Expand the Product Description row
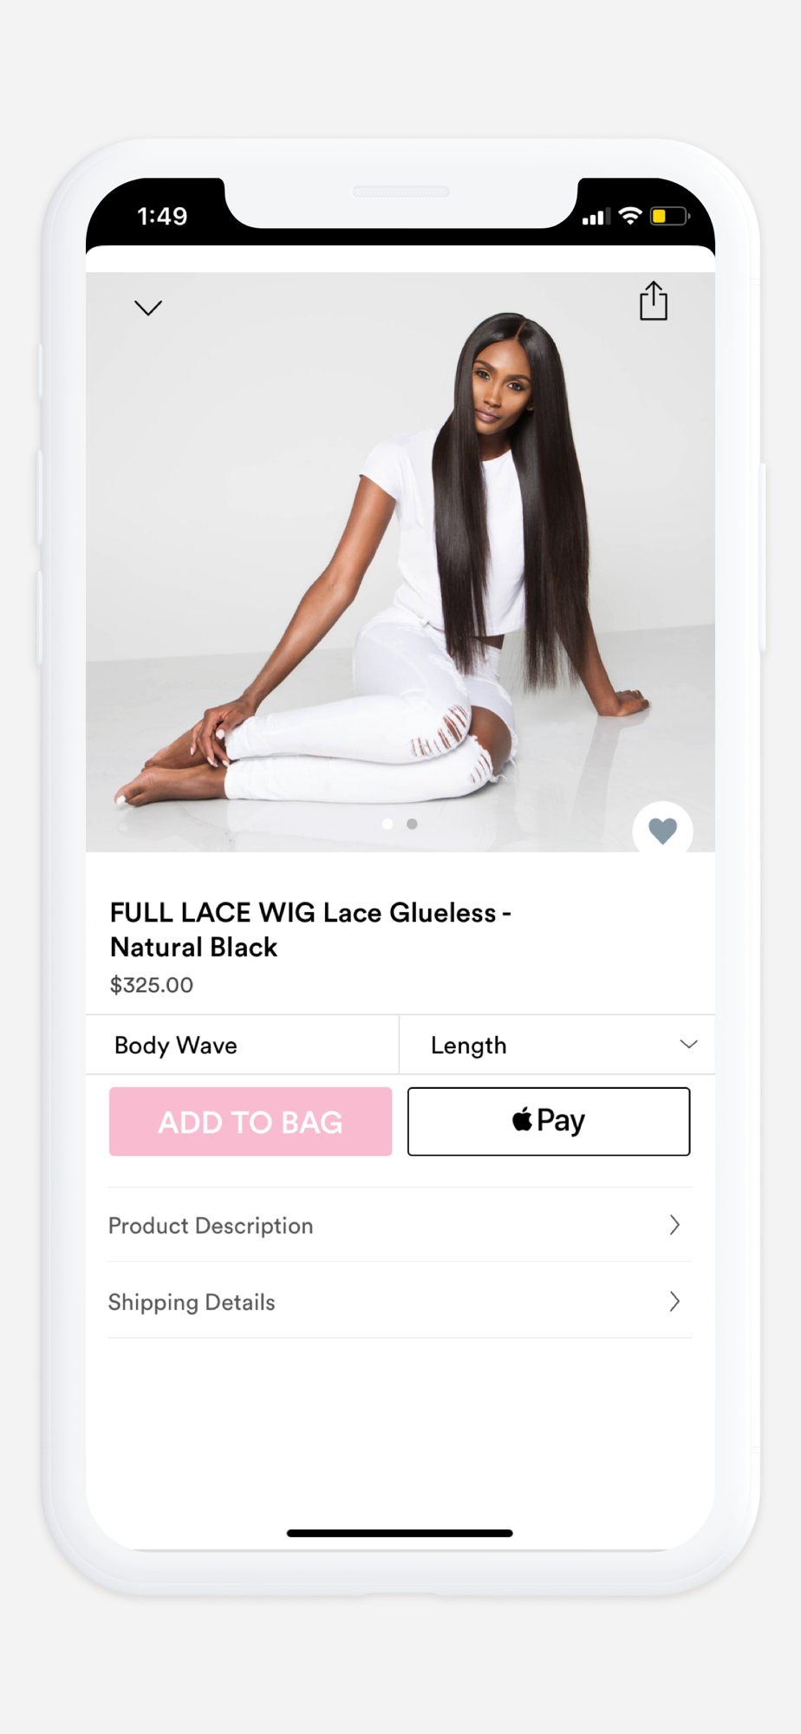This screenshot has height=1734, width=801. tap(400, 1225)
